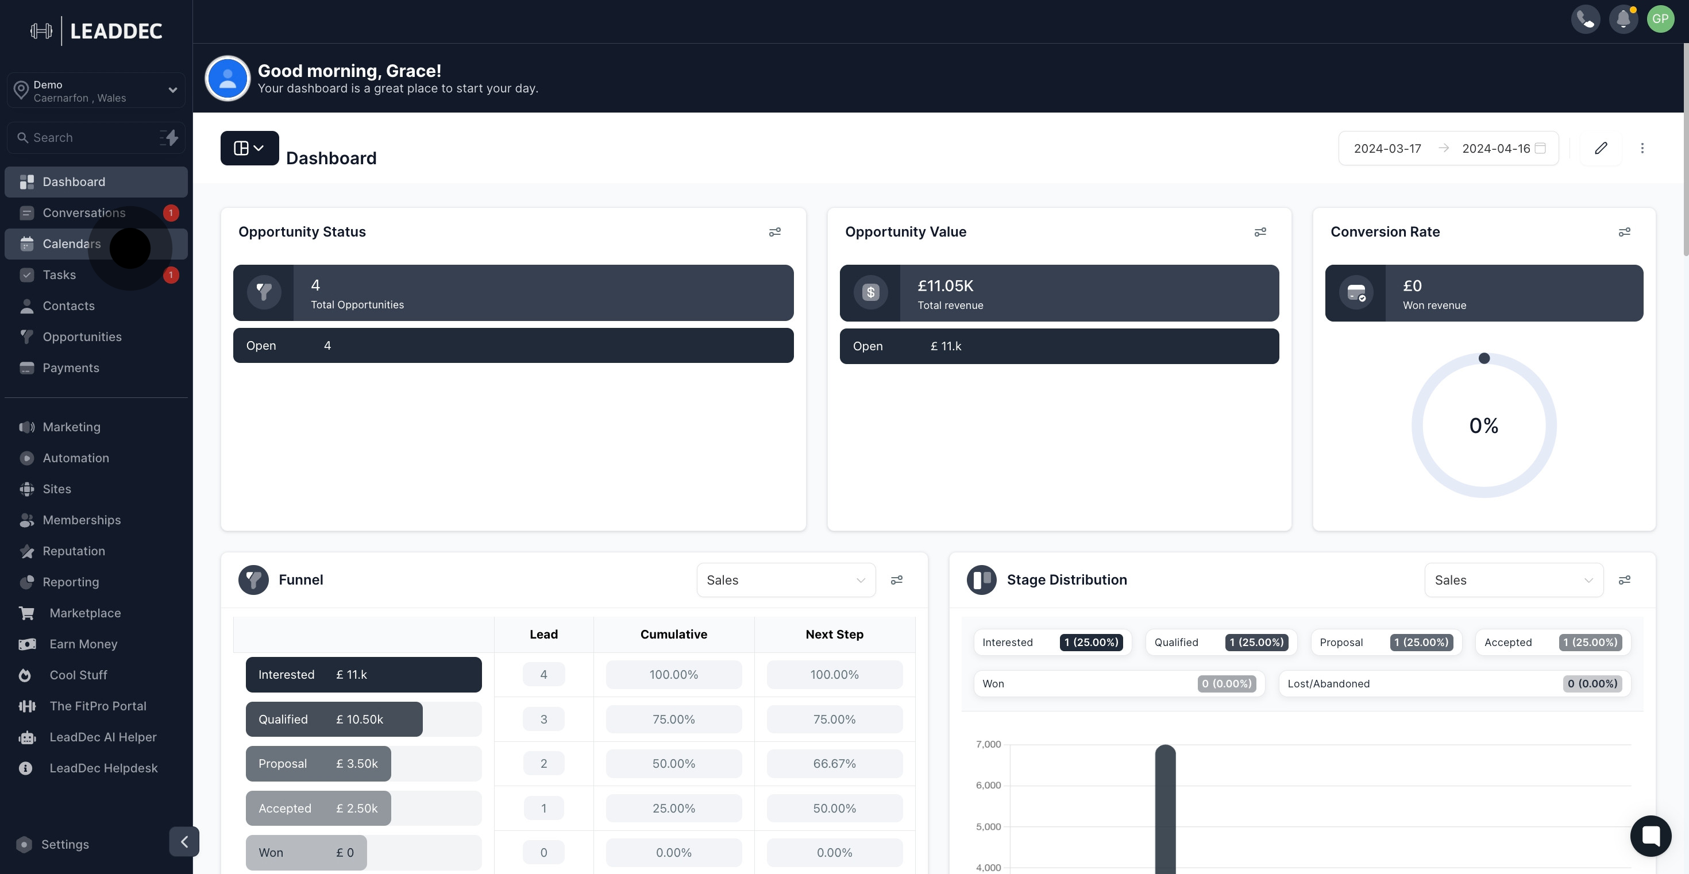The width and height of the screenshot is (1689, 874).
Task: Click the Stage Distribution header icon
Action: coord(982,580)
